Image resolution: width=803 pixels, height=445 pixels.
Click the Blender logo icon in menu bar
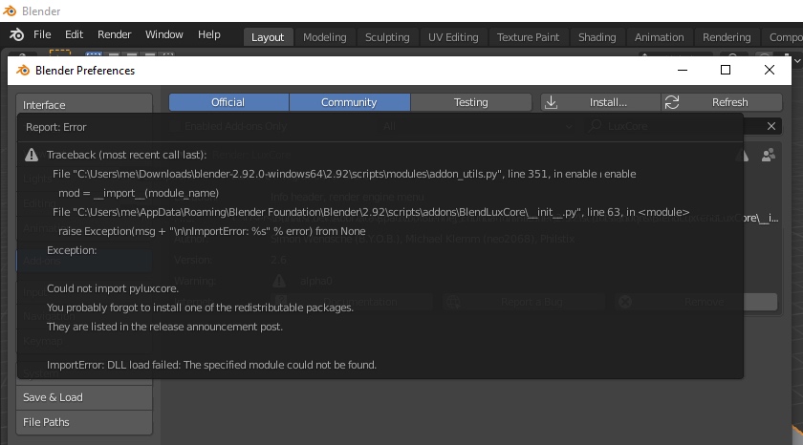(x=16, y=34)
